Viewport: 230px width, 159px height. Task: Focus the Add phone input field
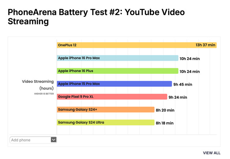[x=30, y=140]
